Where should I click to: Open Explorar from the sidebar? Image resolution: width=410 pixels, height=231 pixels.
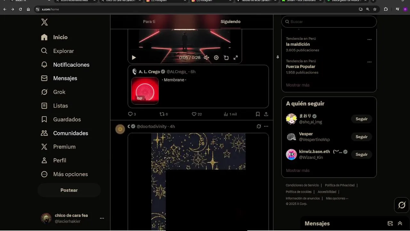pos(58,51)
